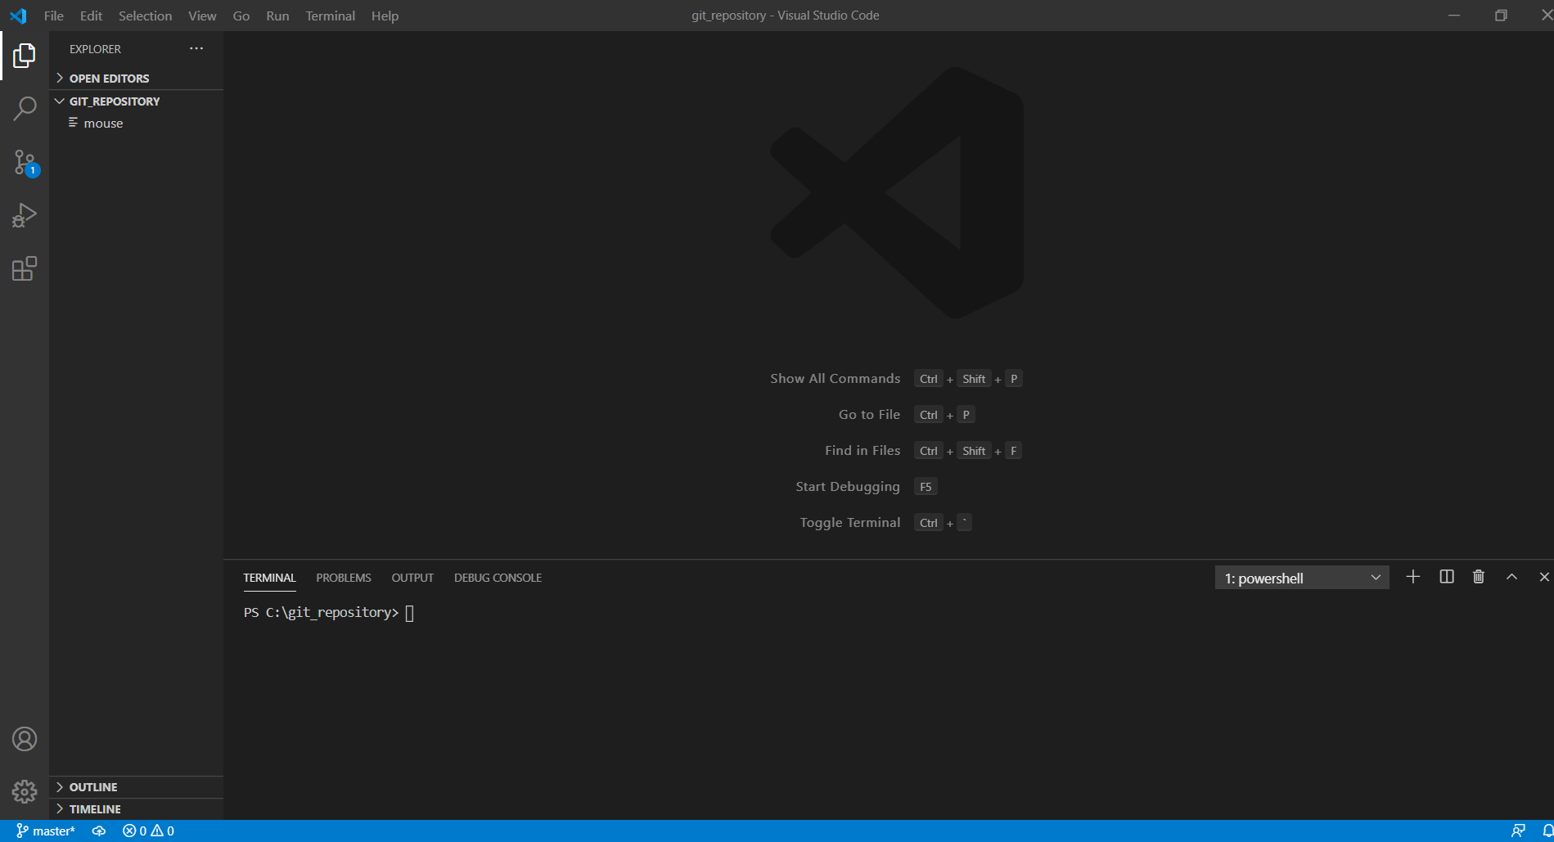Open Explorer's more actions ellipsis
This screenshot has height=842, width=1554.
(x=196, y=48)
